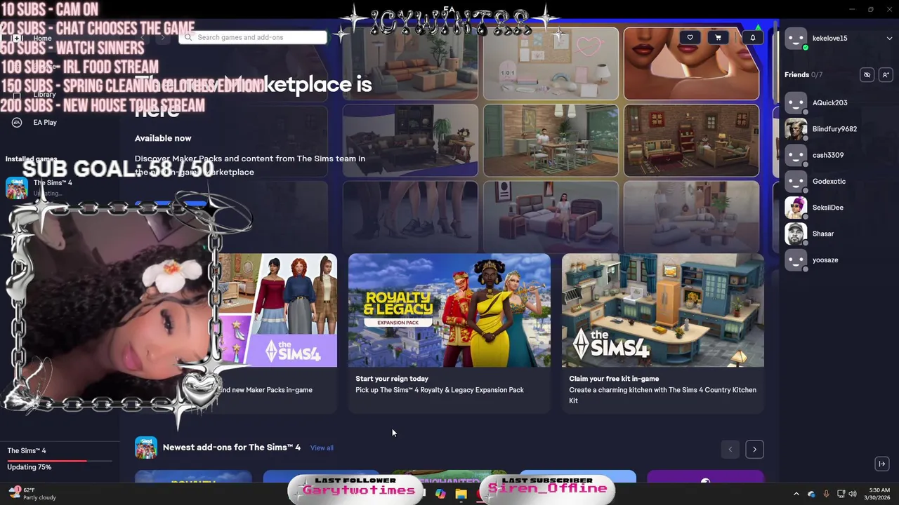
Task: Click The Sims 4 update progress bar
Action: [59, 461]
